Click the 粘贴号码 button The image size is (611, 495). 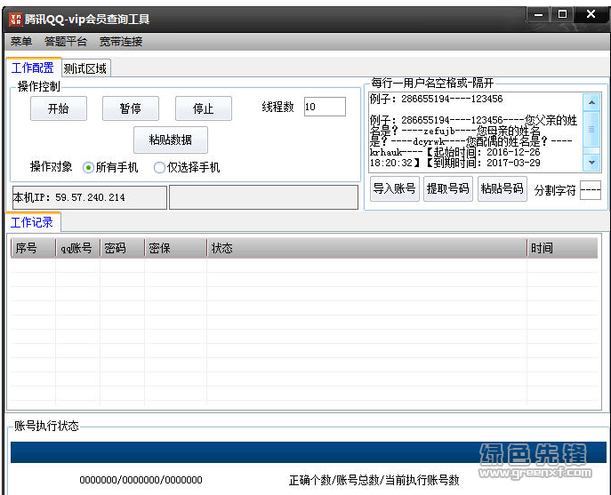click(x=502, y=188)
